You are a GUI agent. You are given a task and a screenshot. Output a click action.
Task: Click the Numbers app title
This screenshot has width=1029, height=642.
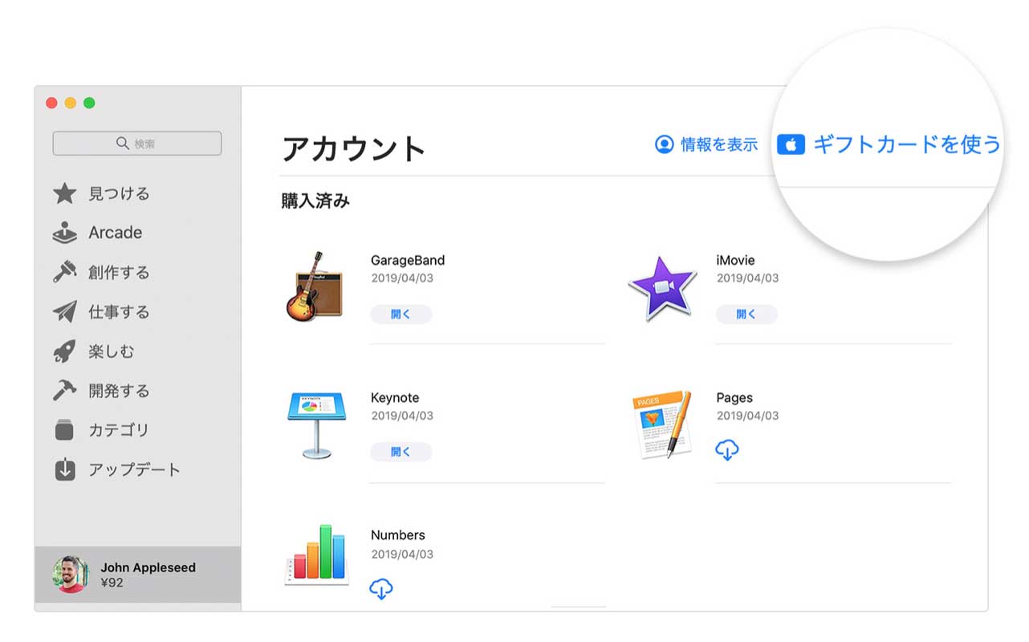tap(398, 535)
